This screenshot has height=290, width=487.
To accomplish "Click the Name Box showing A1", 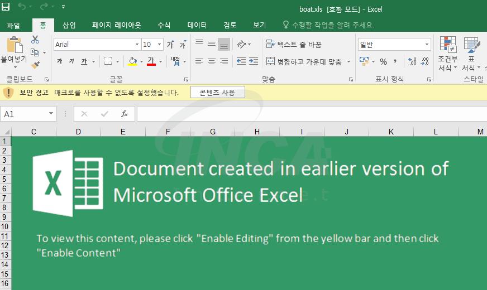I will (x=28, y=114).
